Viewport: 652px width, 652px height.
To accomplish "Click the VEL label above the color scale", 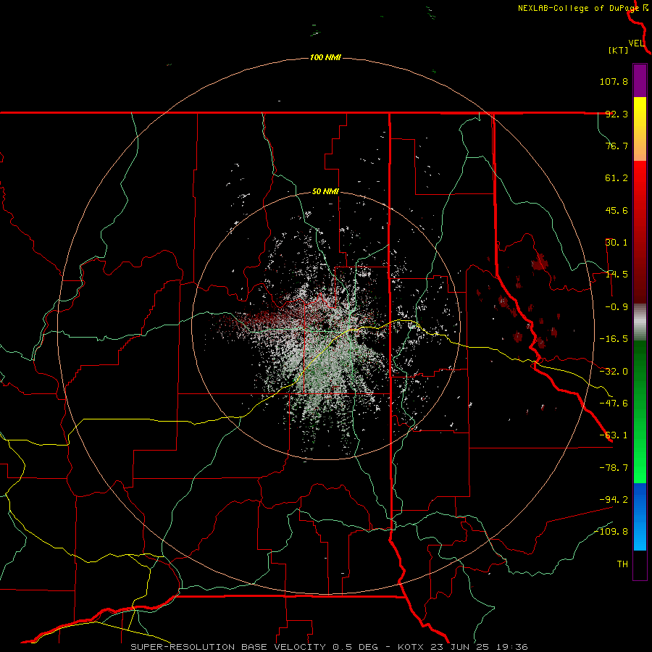I will click(636, 43).
